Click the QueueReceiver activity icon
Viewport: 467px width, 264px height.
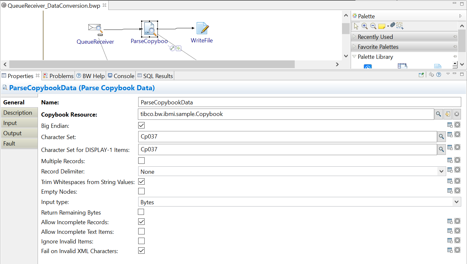point(95,29)
